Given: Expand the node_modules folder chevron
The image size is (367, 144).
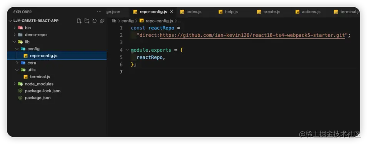Looking at the screenshot, I should tap(15, 84).
